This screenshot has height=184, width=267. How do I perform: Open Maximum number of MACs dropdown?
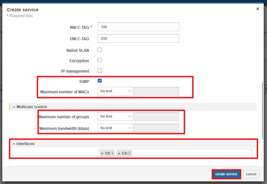tap(115, 91)
